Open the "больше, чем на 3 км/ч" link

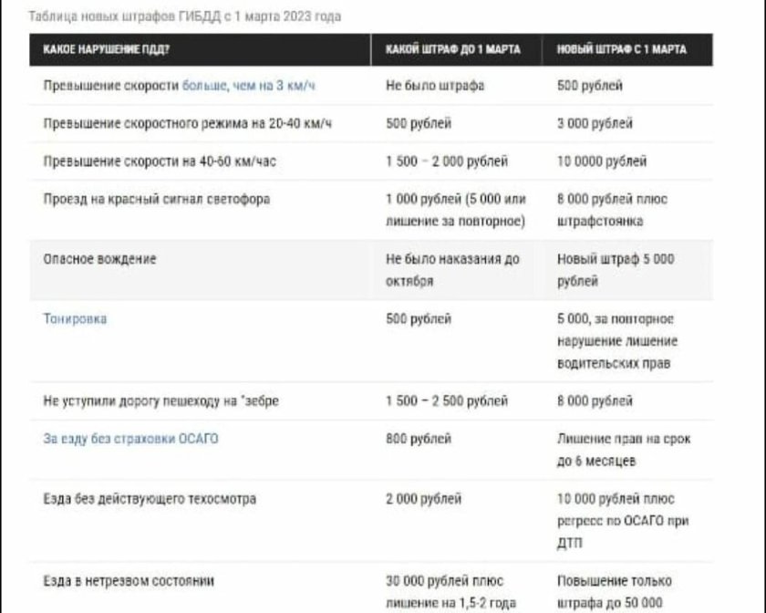(250, 85)
